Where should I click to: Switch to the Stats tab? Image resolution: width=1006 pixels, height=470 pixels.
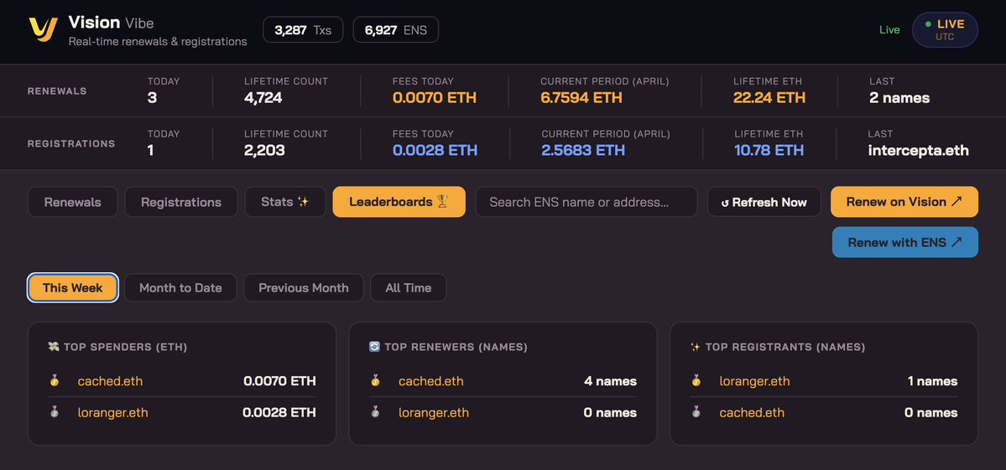(x=285, y=202)
